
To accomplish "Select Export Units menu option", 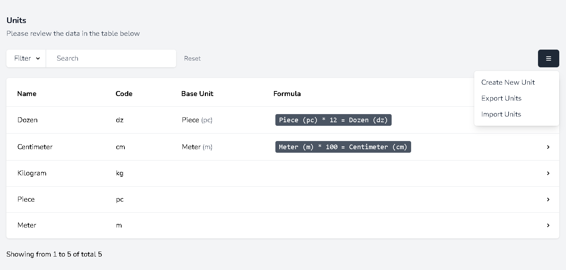I will click(x=501, y=98).
